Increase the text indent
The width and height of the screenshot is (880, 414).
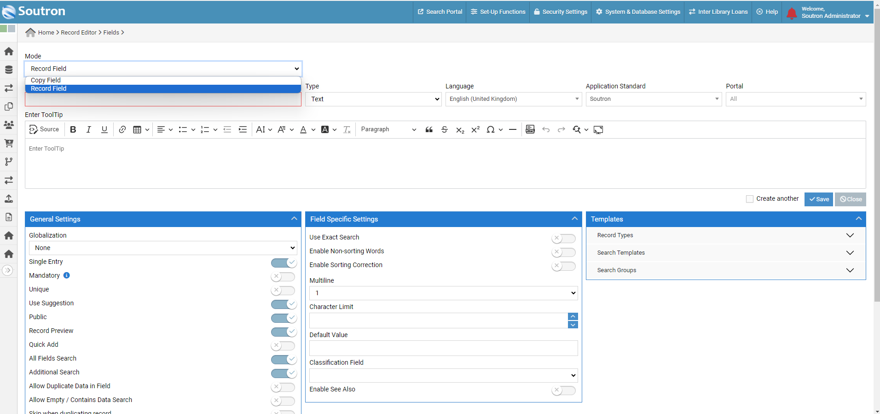(243, 129)
